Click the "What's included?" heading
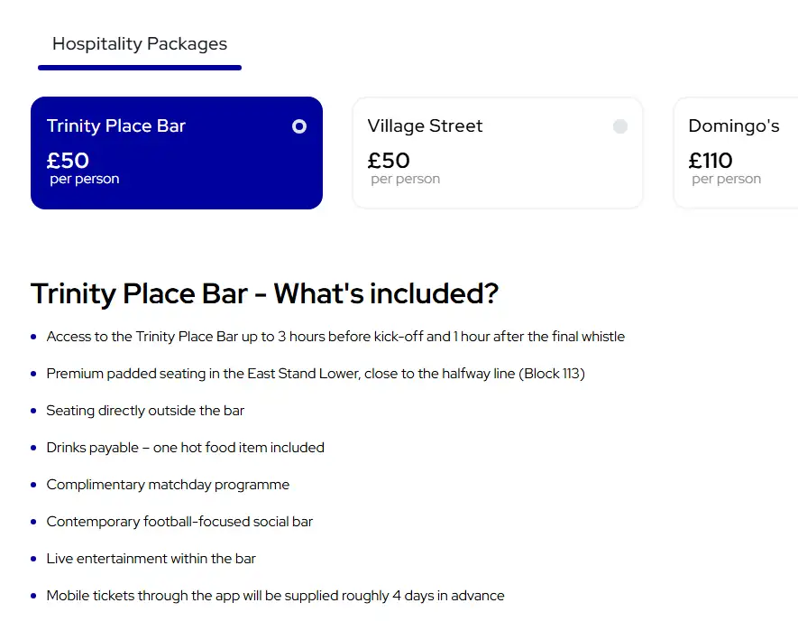Screen dimensions: 798x640 point(264,293)
